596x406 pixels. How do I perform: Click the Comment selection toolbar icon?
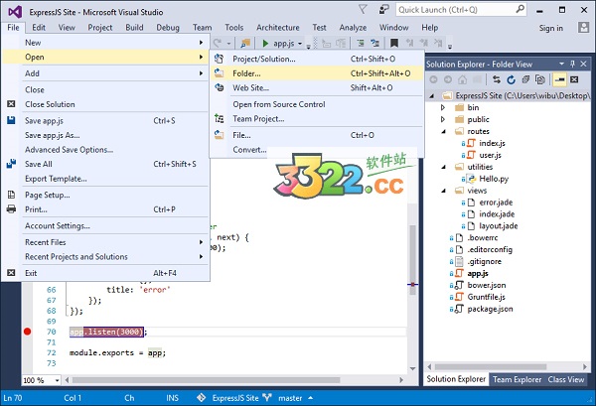click(x=360, y=44)
